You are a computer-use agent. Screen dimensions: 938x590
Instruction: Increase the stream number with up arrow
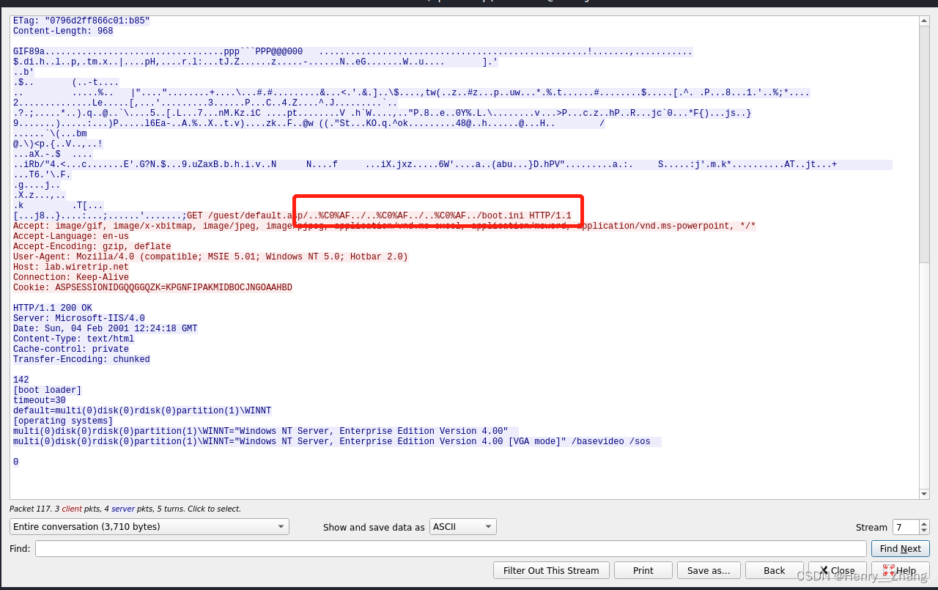click(x=924, y=523)
